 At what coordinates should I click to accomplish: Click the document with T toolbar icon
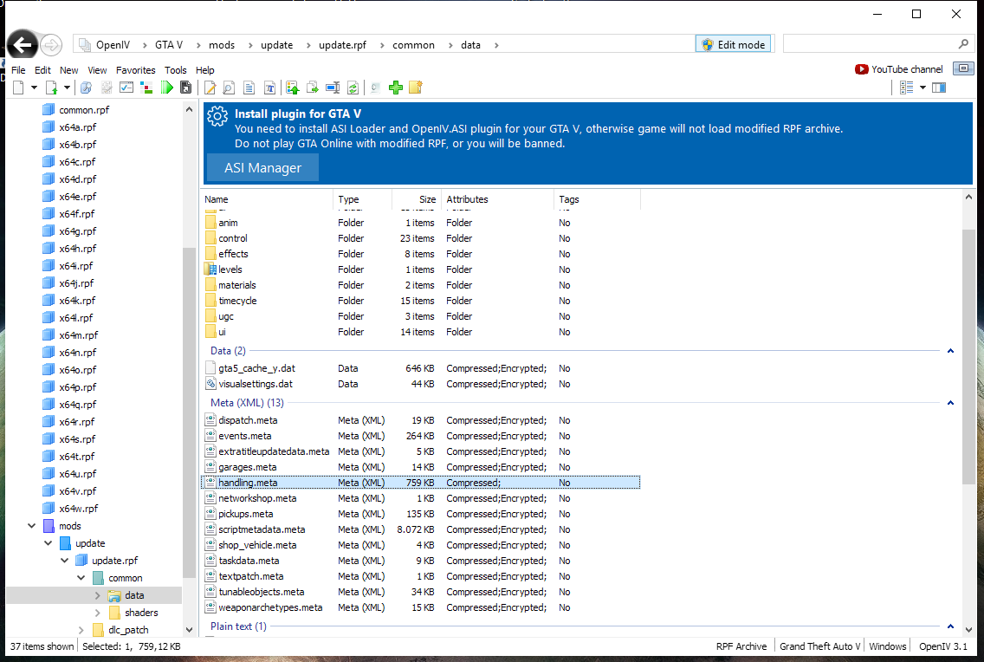click(270, 88)
